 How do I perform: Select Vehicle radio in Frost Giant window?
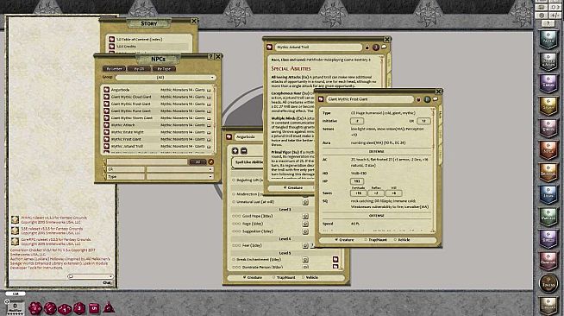coord(402,240)
